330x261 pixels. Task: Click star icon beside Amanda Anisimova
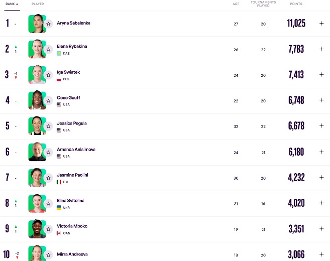48,152
